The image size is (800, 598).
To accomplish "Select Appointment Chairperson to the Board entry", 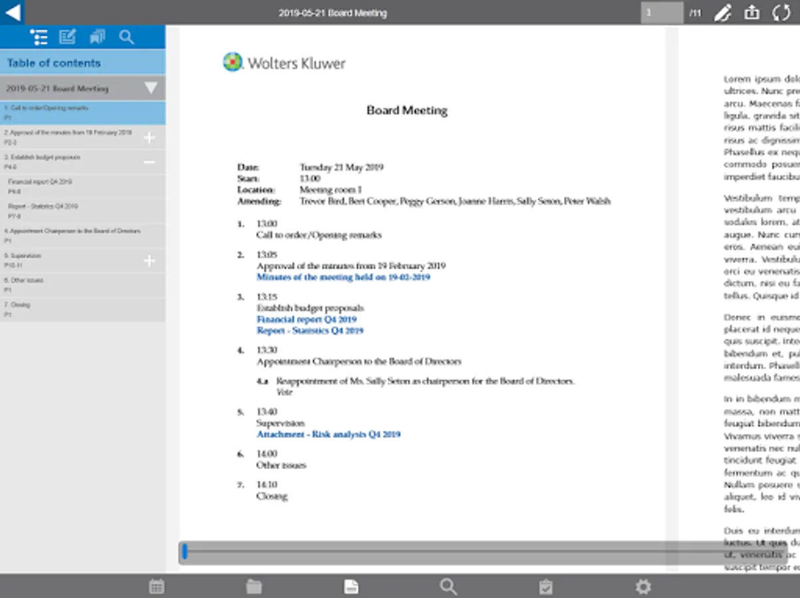I will pyautogui.click(x=82, y=236).
